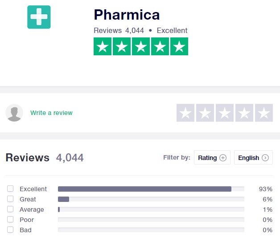The image size is (280, 238).
Task: Rate four stars in the review widget
Action: click(x=244, y=113)
